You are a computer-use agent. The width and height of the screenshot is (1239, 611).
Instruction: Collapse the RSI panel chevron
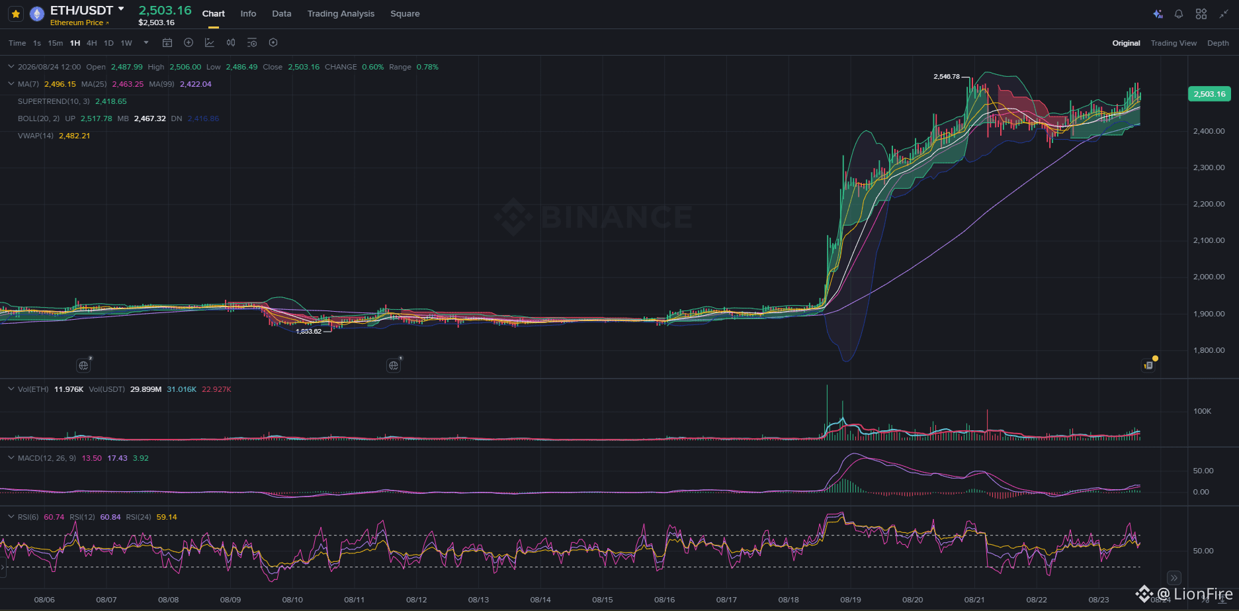click(11, 517)
